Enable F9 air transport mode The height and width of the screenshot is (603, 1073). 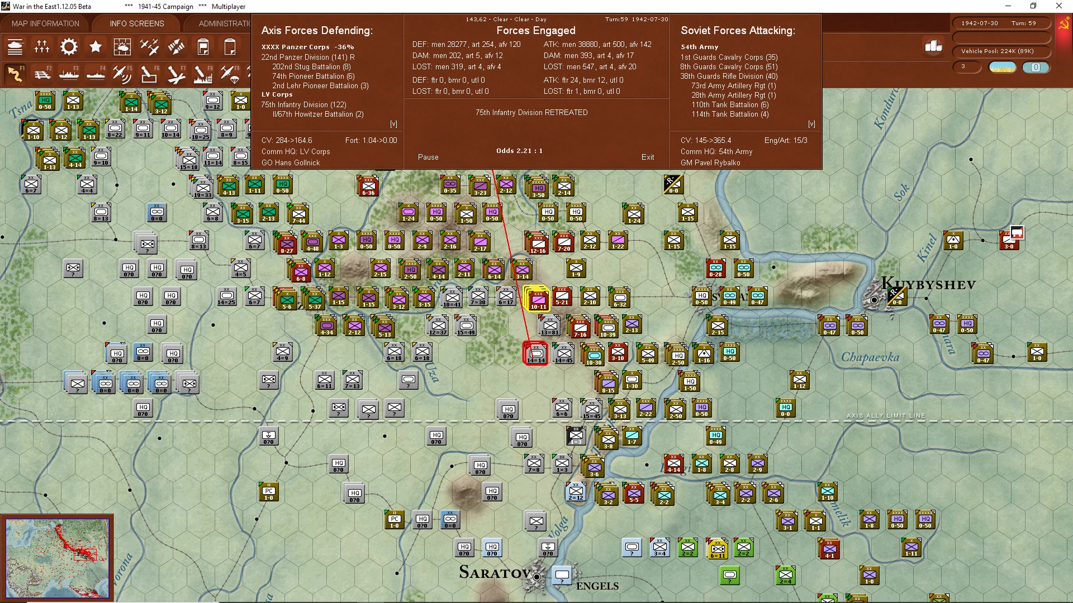click(x=230, y=74)
